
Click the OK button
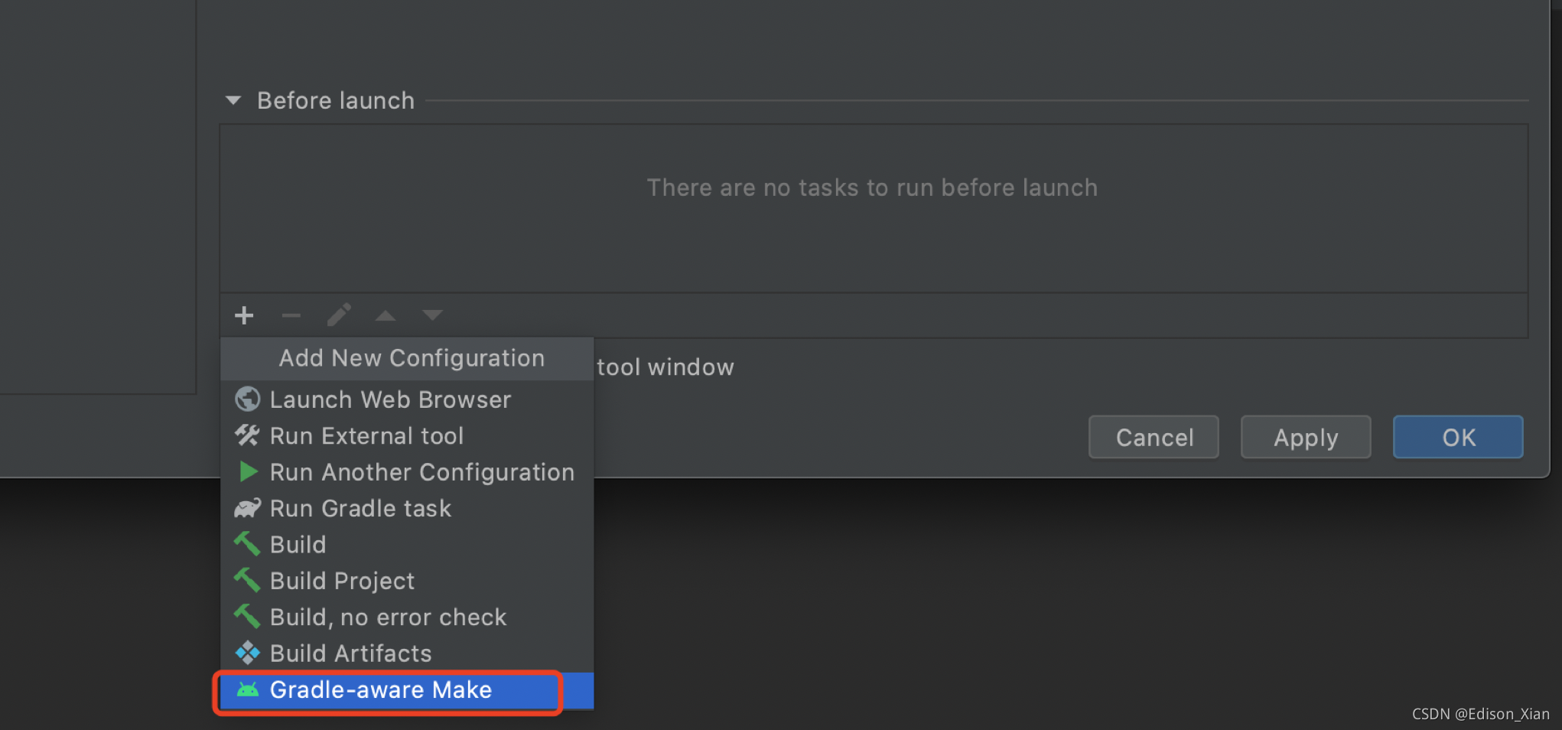pyautogui.click(x=1457, y=437)
